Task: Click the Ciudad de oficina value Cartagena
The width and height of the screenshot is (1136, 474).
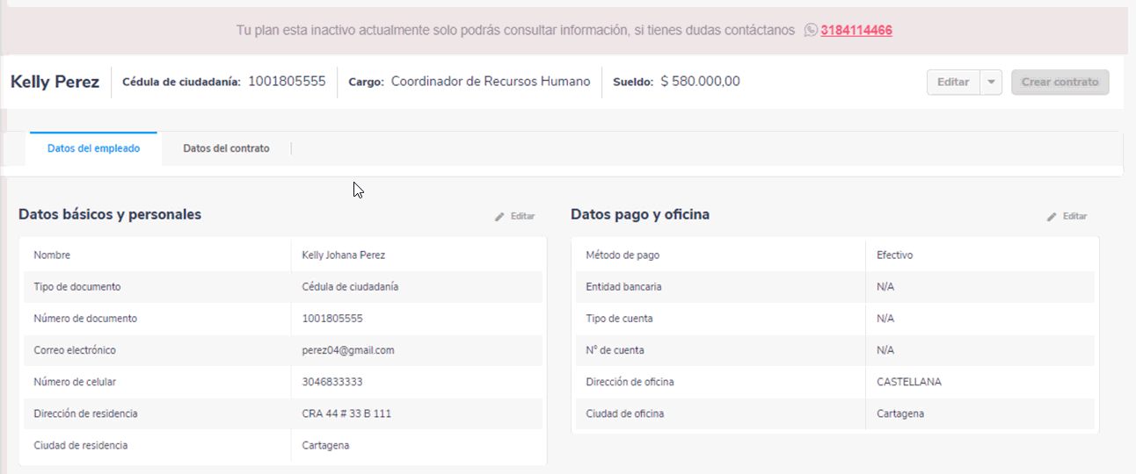Action: 900,413
